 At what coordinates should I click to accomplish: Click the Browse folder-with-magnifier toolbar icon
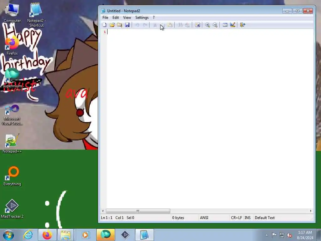[x=120, y=25]
